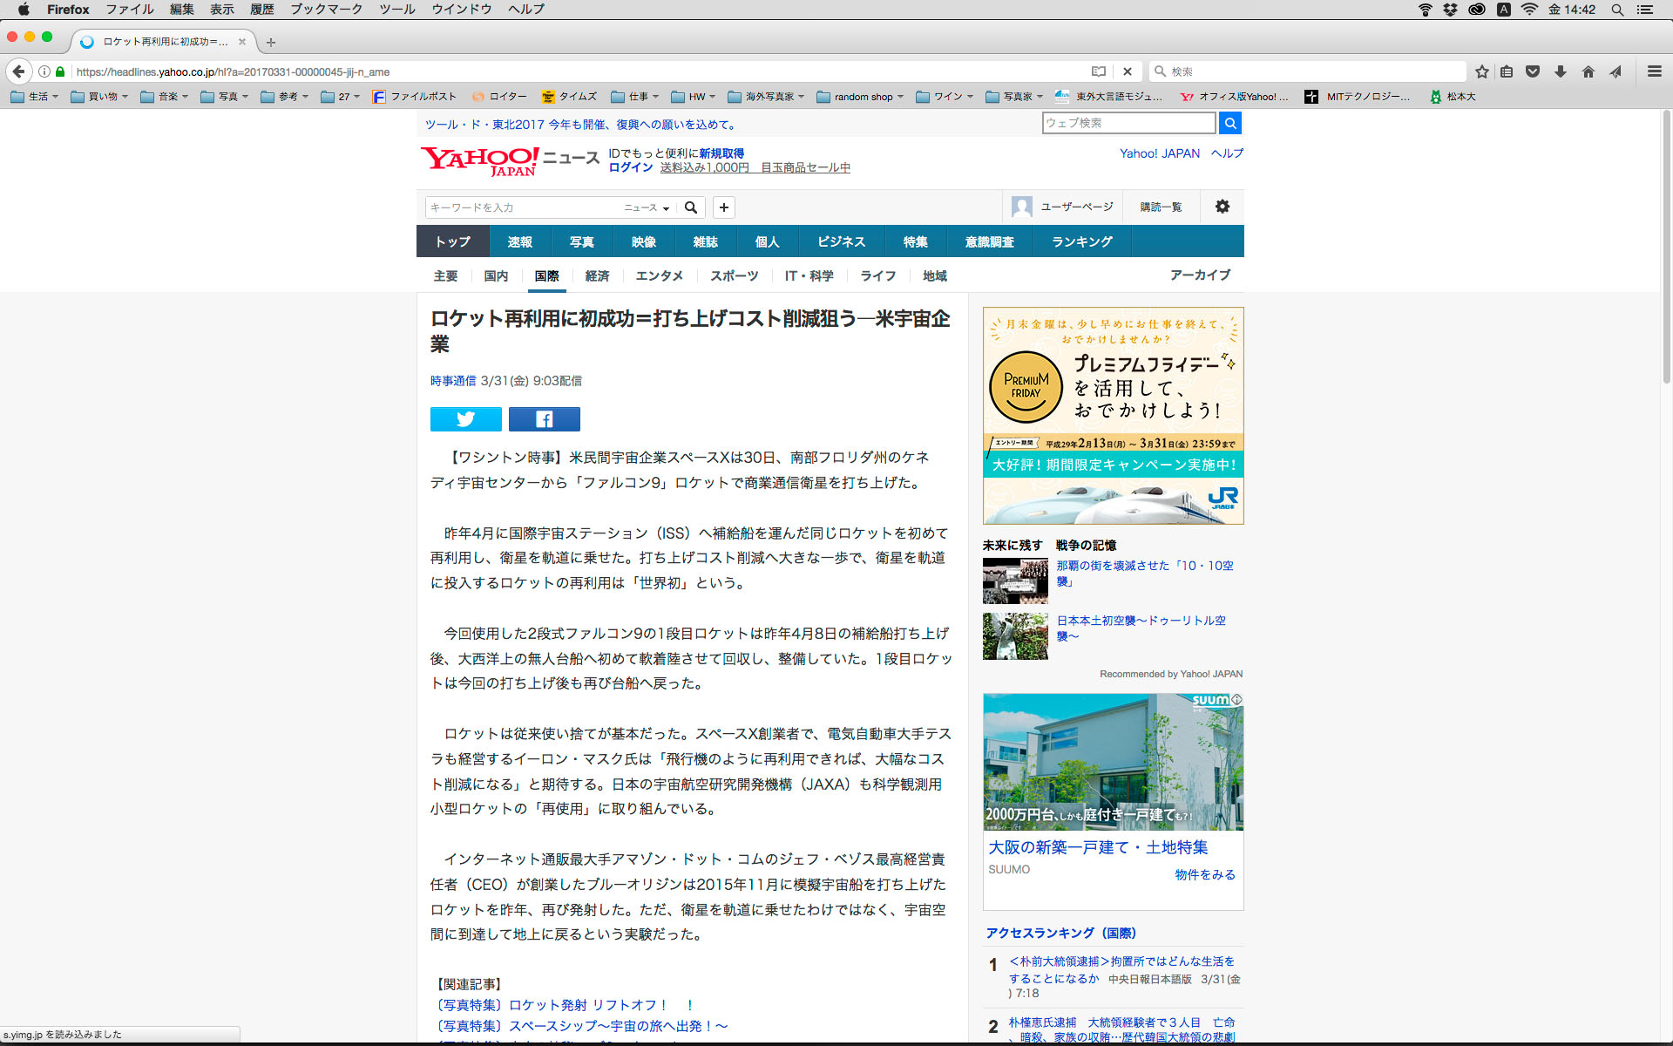The height and width of the screenshot is (1046, 1673).
Task: Switch to the ランキング news tab
Action: [1081, 241]
